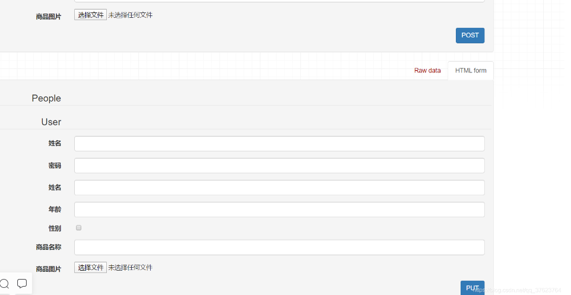Switch to the Raw data tab
The width and height of the screenshot is (571, 295).
pyautogui.click(x=427, y=70)
